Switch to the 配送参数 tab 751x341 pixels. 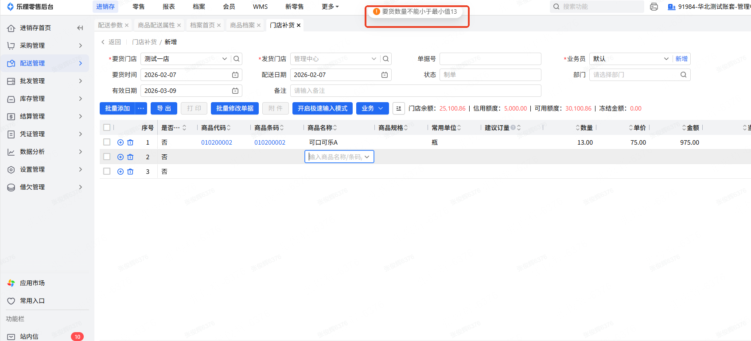click(110, 25)
